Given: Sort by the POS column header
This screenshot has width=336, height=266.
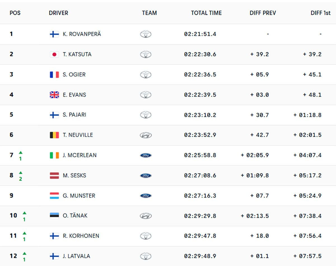Looking at the screenshot, I should click(x=15, y=13).
